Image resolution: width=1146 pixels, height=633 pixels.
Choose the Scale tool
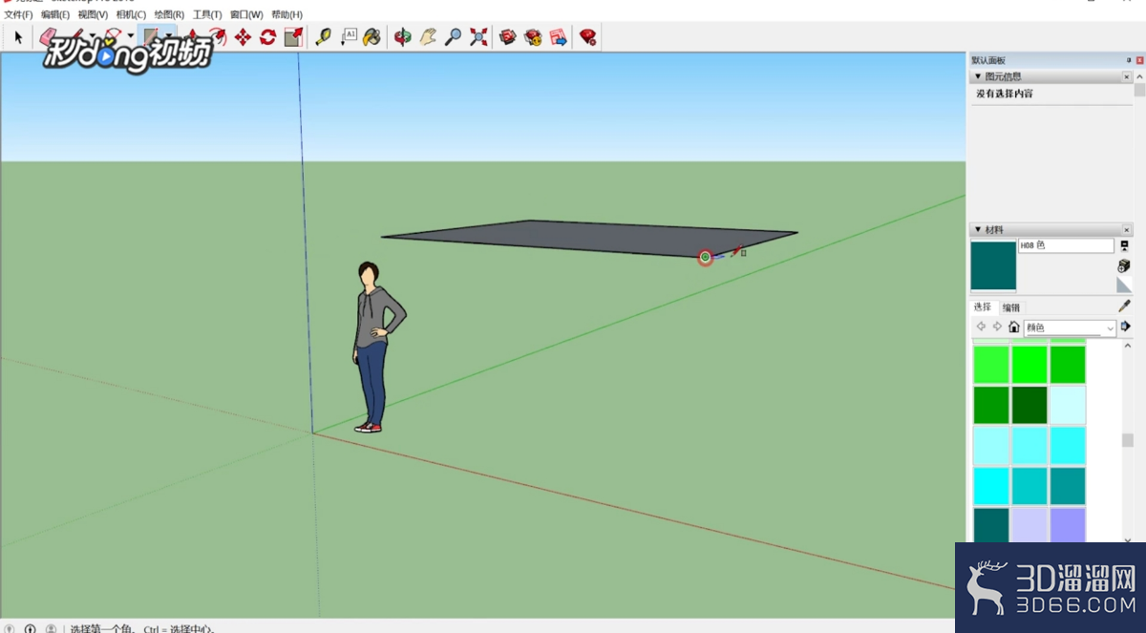click(x=293, y=37)
